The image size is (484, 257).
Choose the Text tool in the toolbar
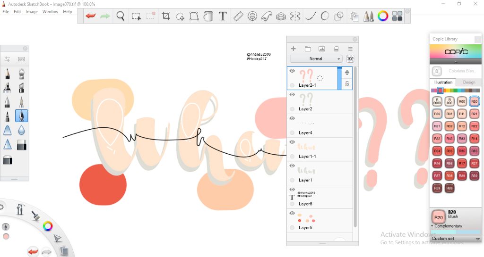[223, 16]
